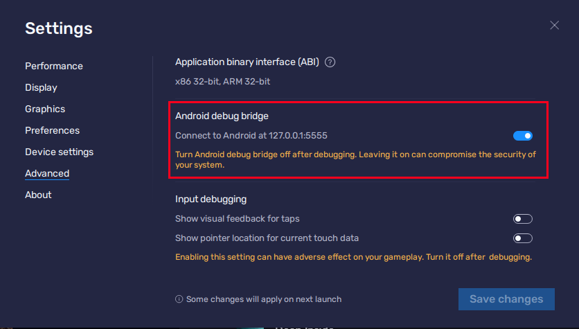This screenshot has width=579, height=329.
Task: Click the info icon beside next launch note
Action: coord(179,299)
